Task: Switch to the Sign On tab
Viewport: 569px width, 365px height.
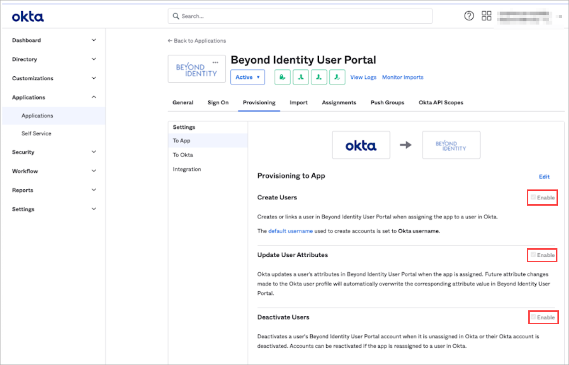Action: pos(218,102)
